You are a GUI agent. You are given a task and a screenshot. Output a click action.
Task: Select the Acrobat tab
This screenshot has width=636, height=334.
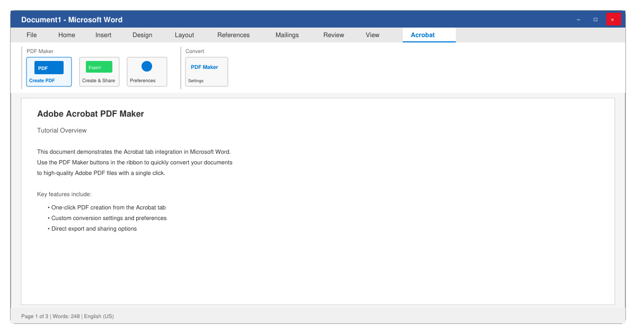point(429,35)
